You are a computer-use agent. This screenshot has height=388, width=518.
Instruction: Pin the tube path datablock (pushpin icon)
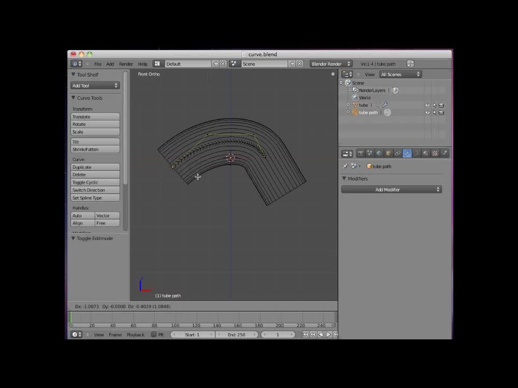[x=345, y=166]
